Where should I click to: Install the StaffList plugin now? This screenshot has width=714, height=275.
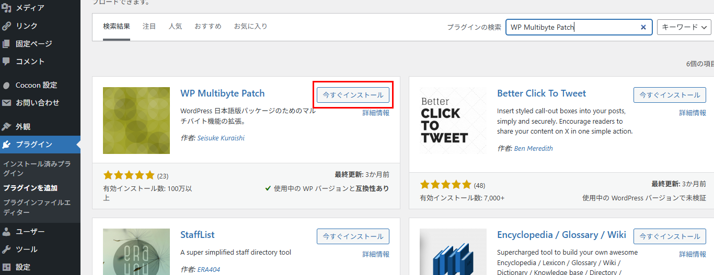pos(353,236)
